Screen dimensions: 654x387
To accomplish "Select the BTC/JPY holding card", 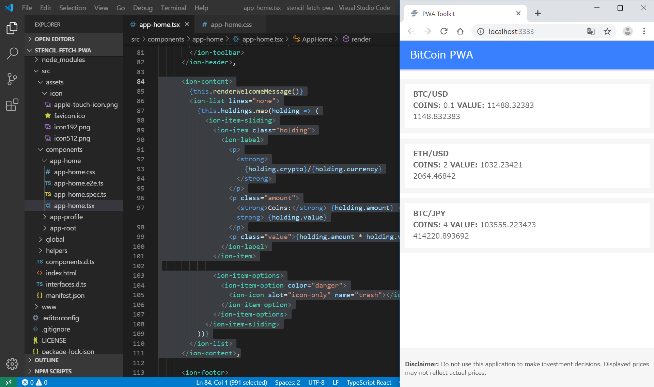I will [527, 225].
